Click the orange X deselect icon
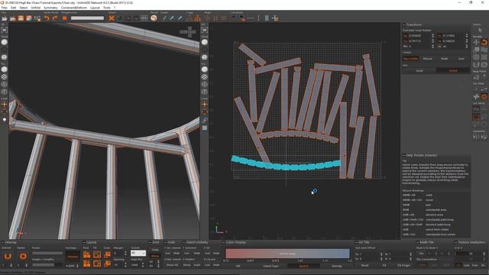 point(112,18)
